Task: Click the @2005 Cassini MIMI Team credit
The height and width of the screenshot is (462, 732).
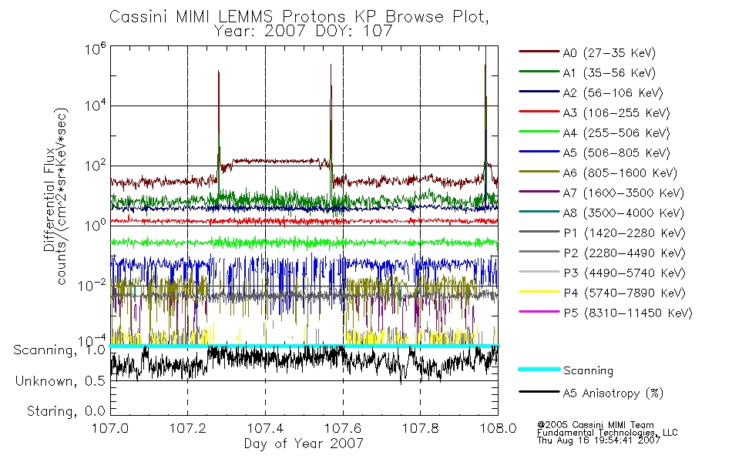Action: tap(596, 425)
